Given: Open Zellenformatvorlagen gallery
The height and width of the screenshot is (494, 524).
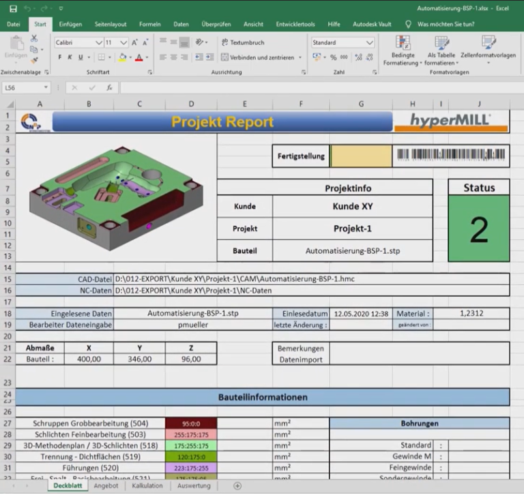Looking at the screenshot, I should [489, 50].
